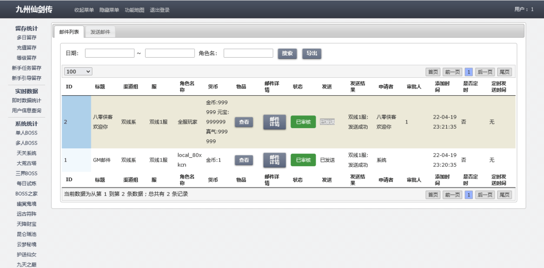Click the top 首页 pagination button
Image resolution: width=544 pixels, height=268 pixels.
click(433, 72)
